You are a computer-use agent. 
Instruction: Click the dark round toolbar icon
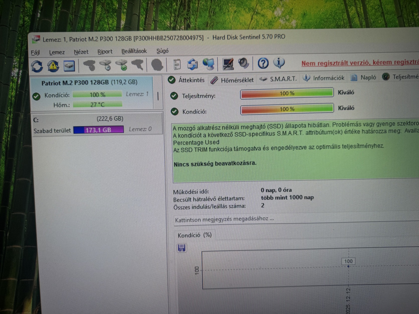157,65
